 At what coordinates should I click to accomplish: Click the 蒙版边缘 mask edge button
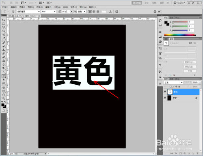(190, 62)
